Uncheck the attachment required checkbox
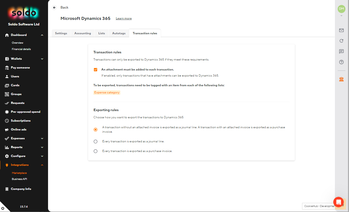Viewport: 349px width, 212px height. point(96,70)
